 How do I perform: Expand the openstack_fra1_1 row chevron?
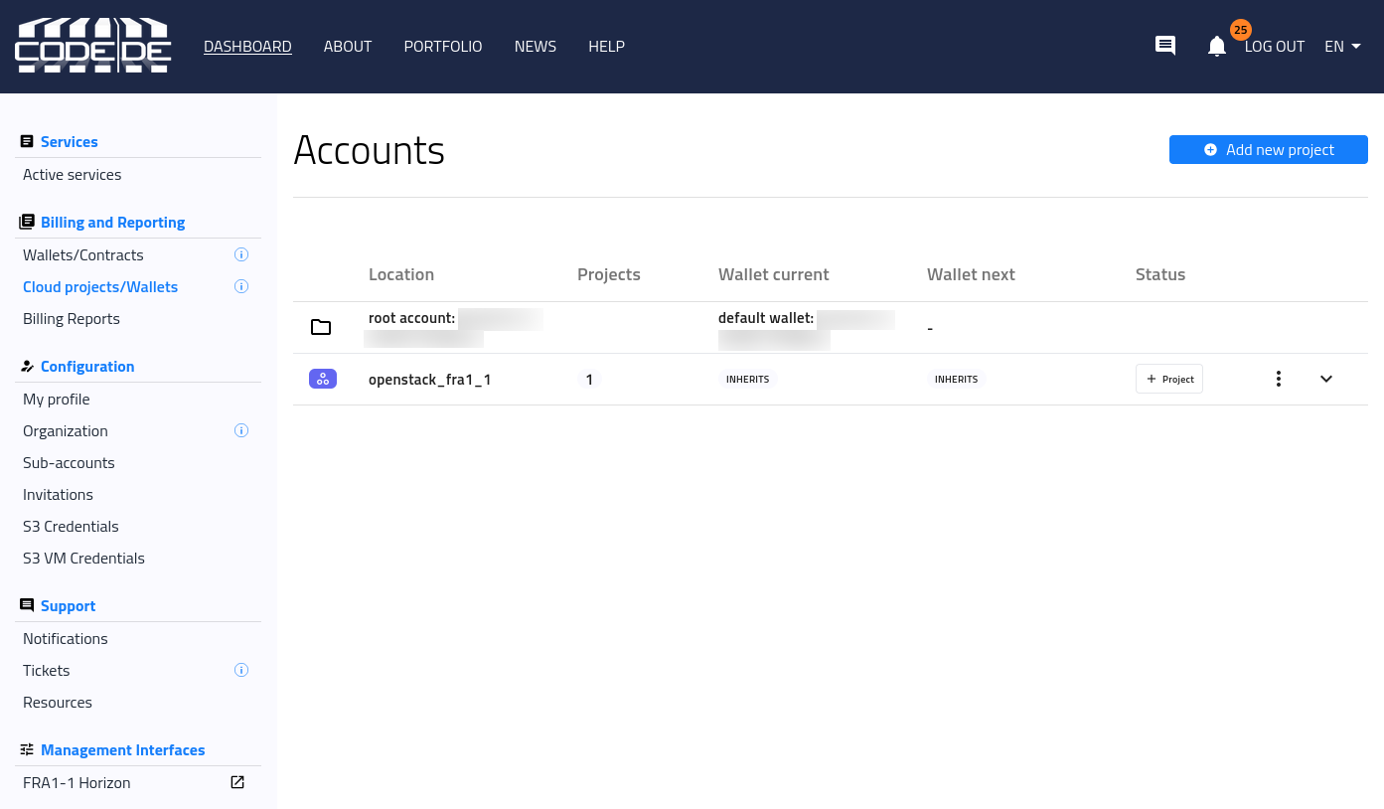point(1326,379)
